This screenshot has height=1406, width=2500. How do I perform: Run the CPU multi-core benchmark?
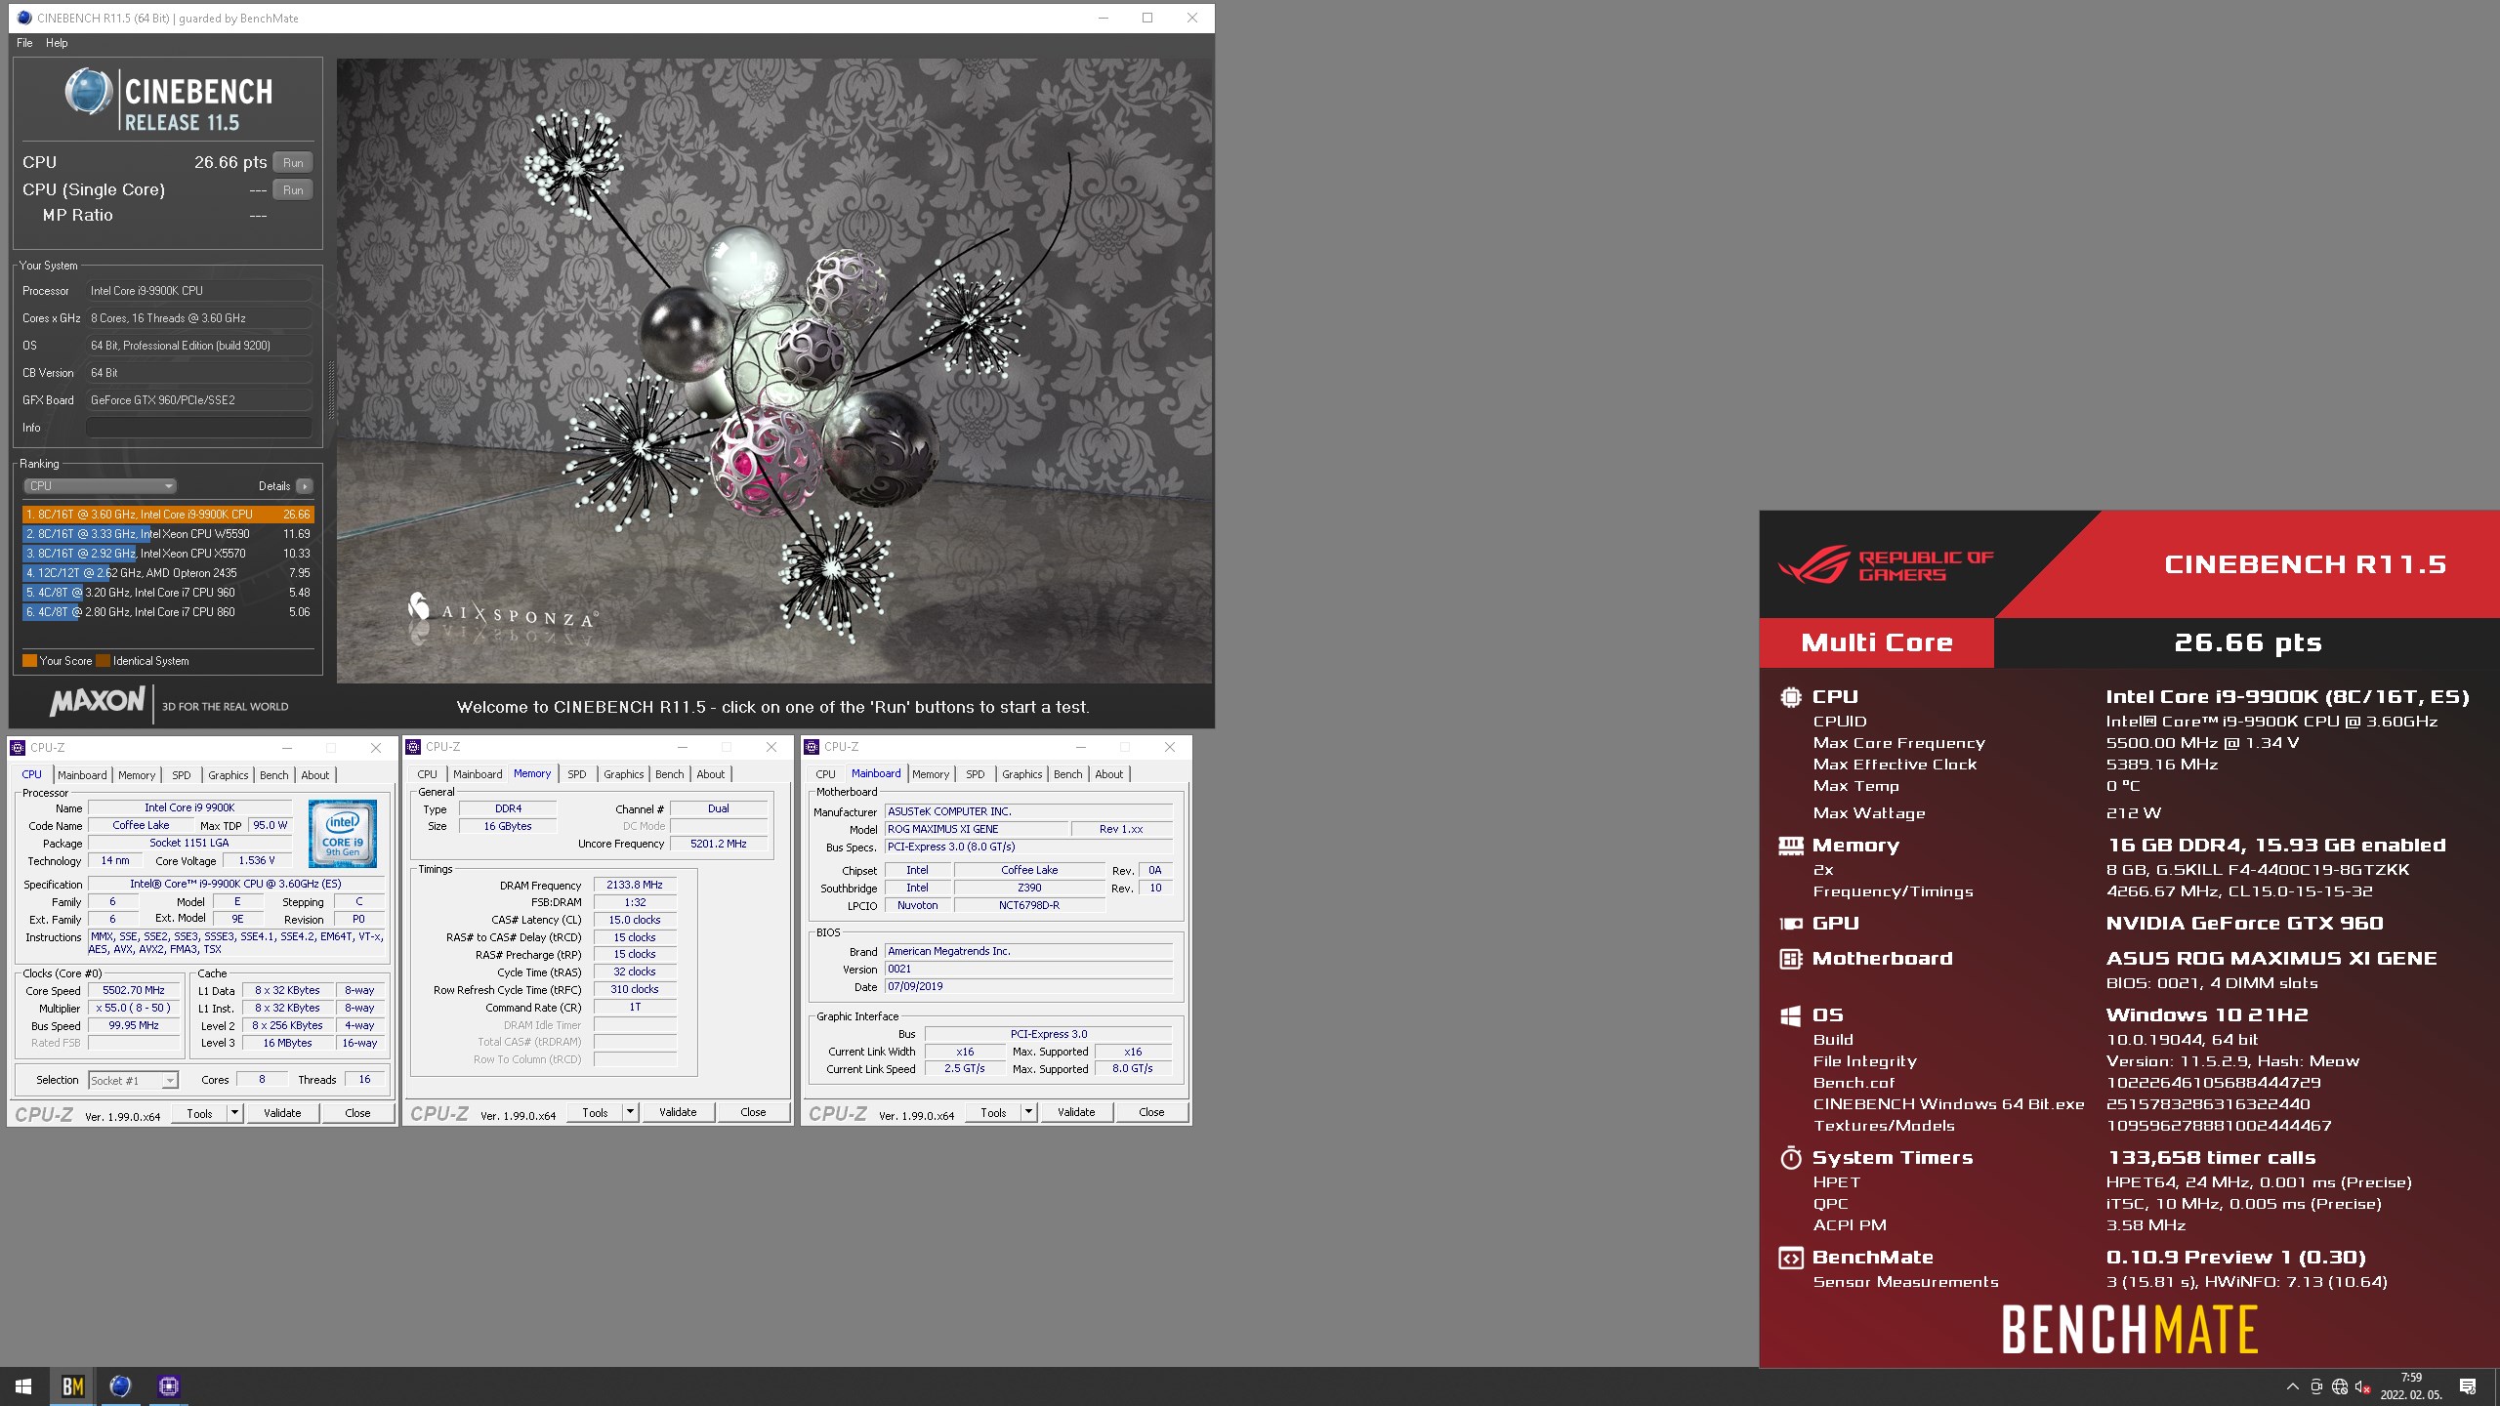pos(293,163)
